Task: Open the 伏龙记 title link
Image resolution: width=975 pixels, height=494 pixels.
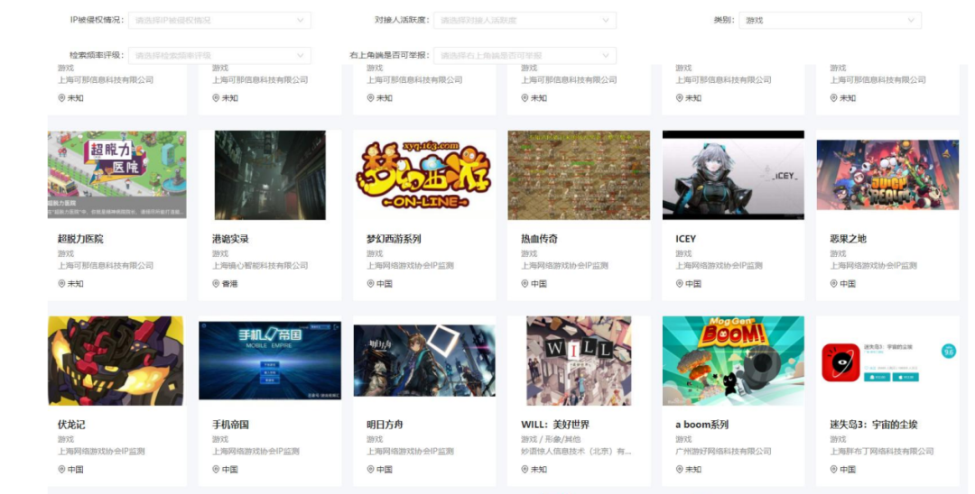Action: point(71,425)
